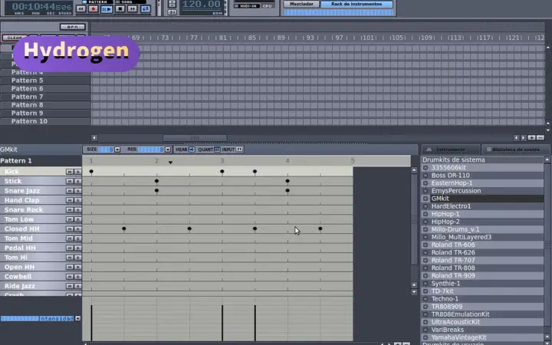Click the CLEAR button in song editor
Viewport: 552px width, 345px height.
(x=15, y=38)
